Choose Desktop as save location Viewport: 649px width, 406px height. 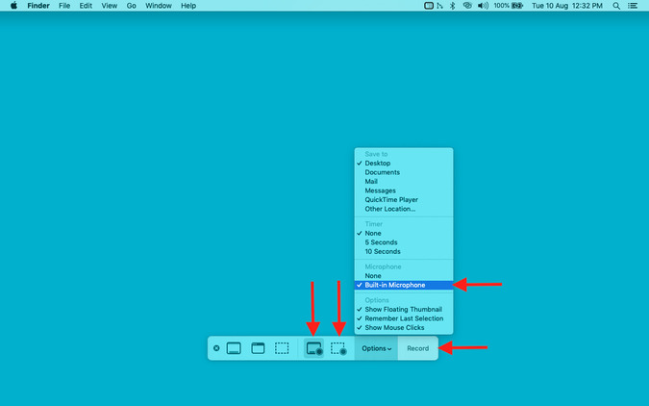[x=404, y=164]
